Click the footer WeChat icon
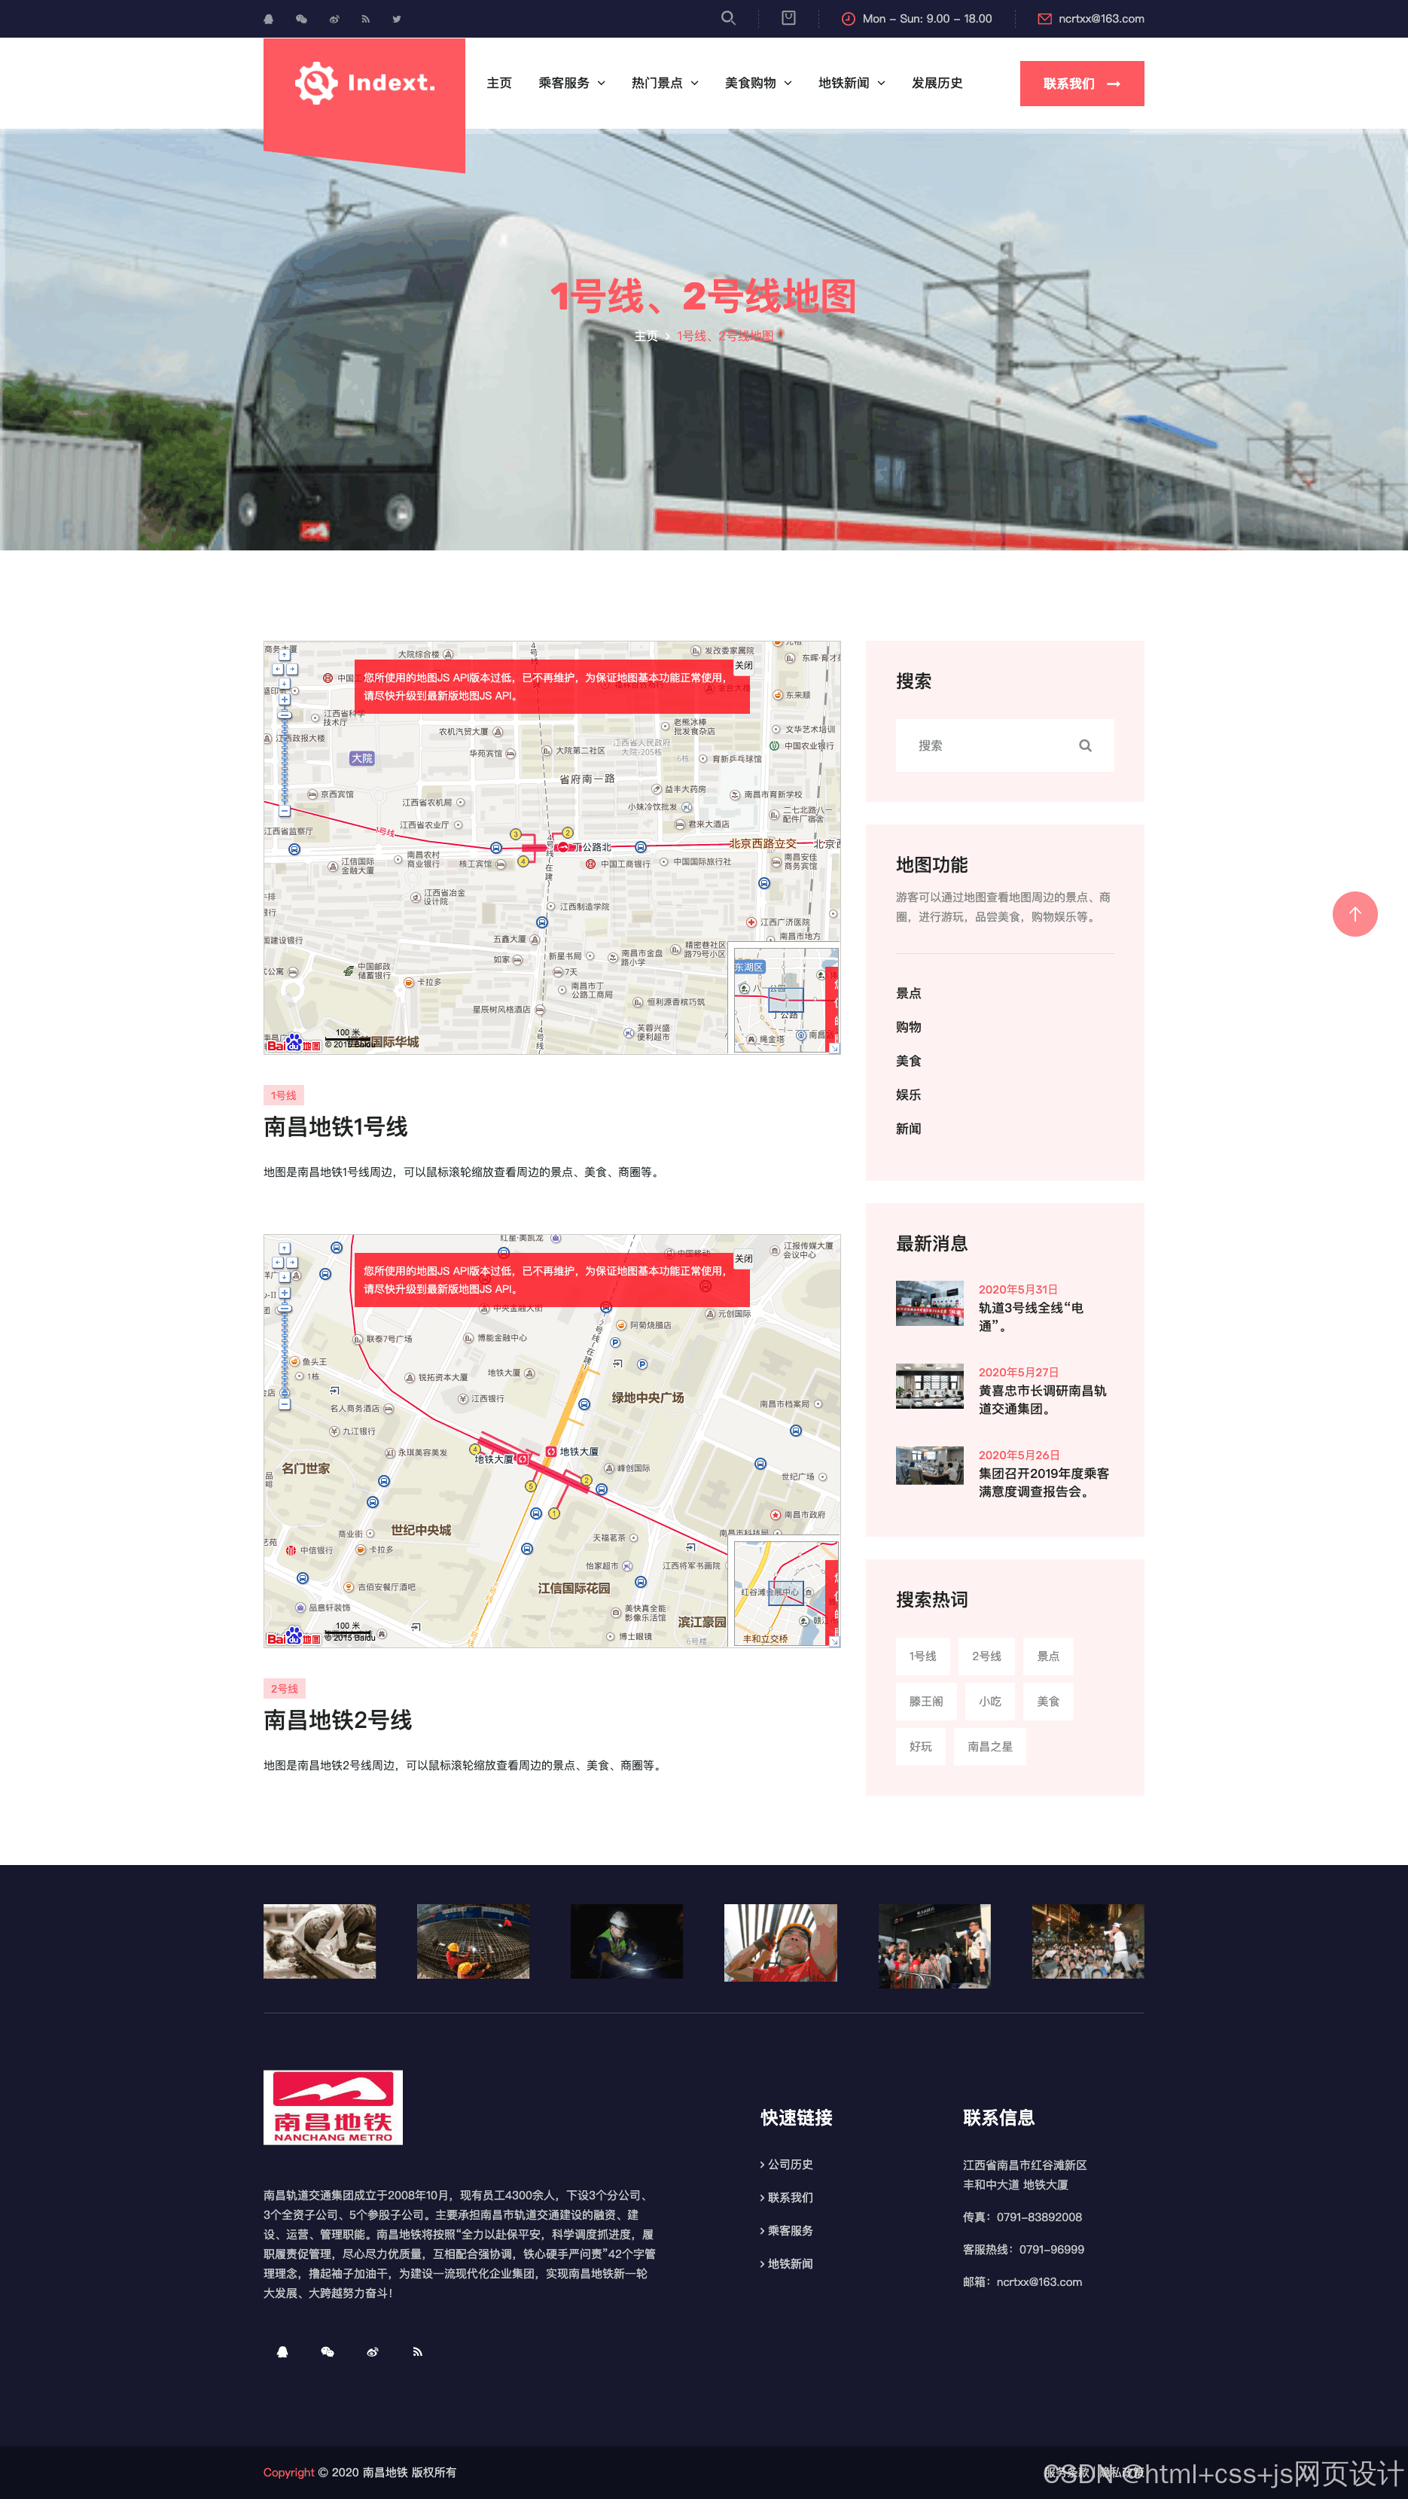The height and width of the screenshot is (2499, 1408). pyautogui.click(x=327, y=2351)
